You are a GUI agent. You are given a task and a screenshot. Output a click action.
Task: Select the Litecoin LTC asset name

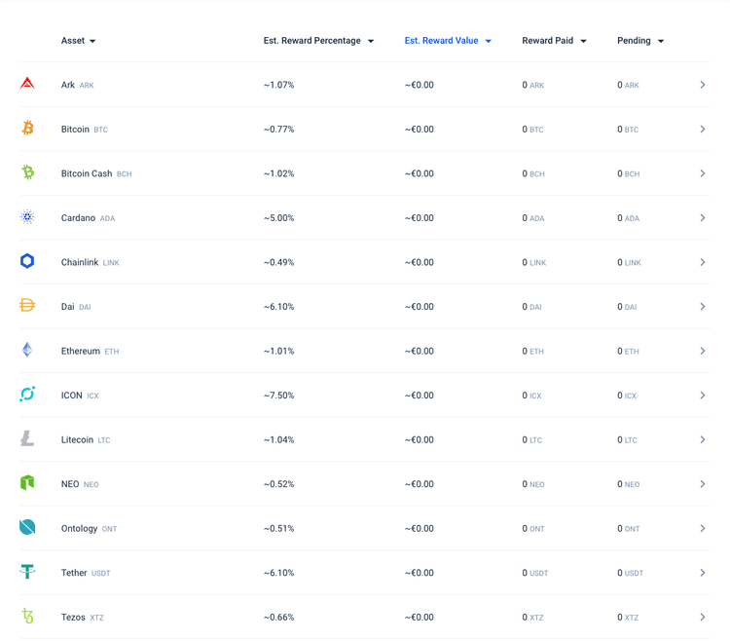pos(86,439)
